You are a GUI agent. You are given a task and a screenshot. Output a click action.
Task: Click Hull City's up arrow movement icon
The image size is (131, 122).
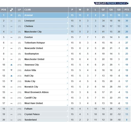(x=11, y=76)
